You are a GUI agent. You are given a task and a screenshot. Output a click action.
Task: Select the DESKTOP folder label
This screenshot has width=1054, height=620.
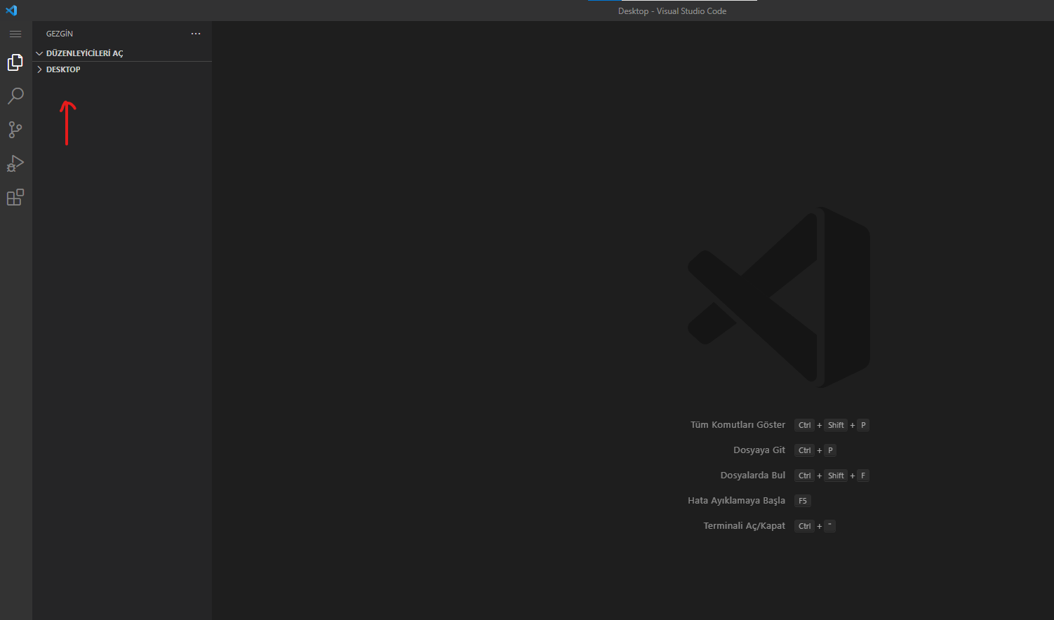coord(63,69)
